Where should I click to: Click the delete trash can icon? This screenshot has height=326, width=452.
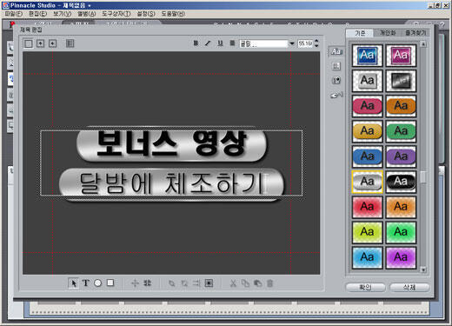click(270, 283)
